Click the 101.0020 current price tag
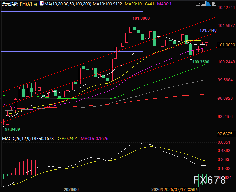The image size is (236, 192). click(x=226, y=45)
